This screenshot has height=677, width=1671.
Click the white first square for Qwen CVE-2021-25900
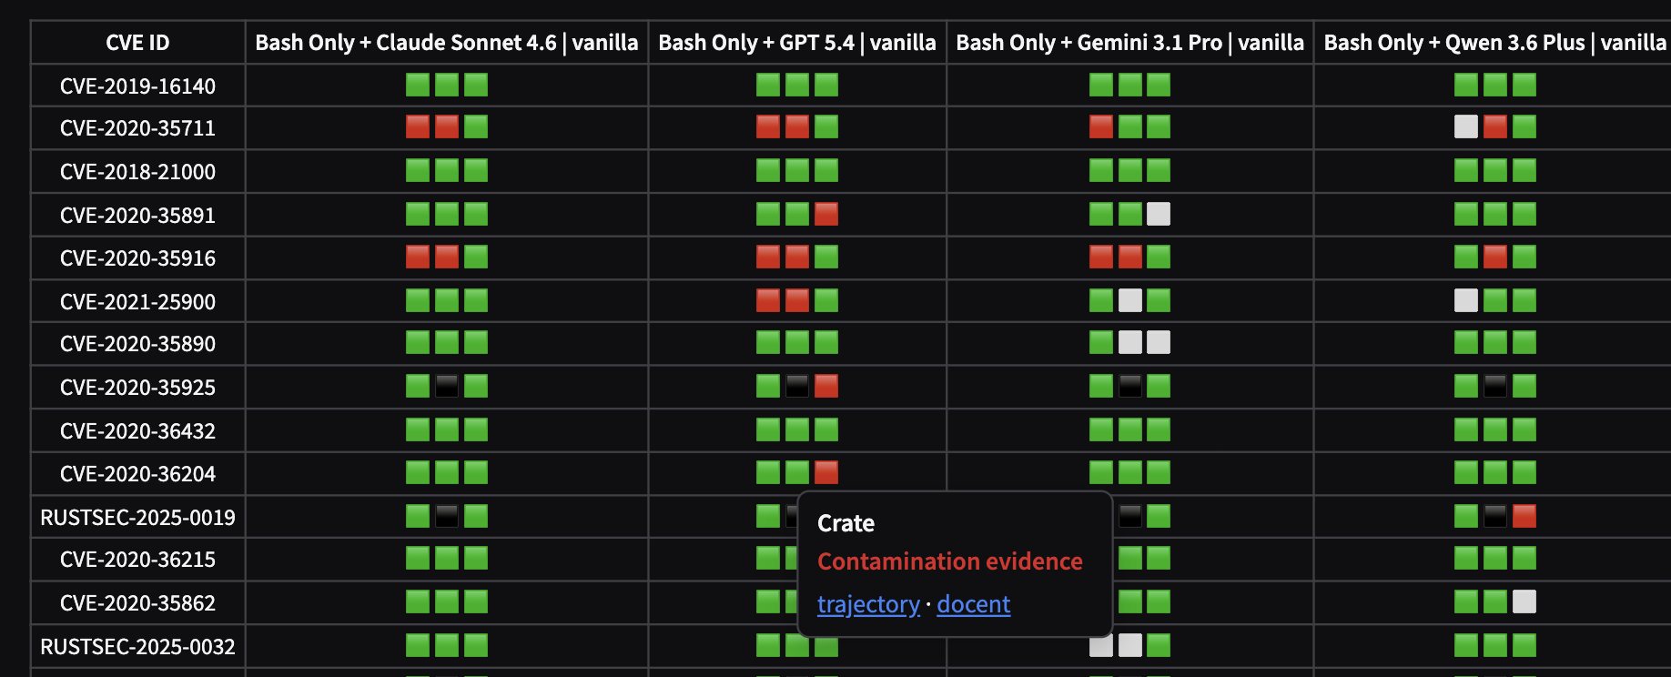(1466, 300)
